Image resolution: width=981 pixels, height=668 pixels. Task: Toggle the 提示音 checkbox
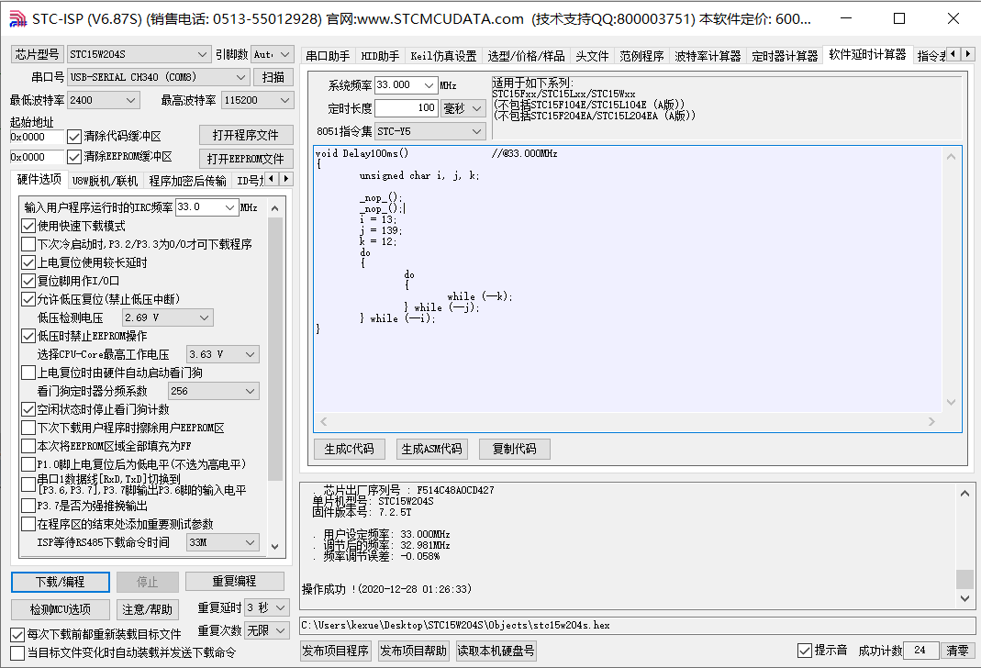click(805, 651)
